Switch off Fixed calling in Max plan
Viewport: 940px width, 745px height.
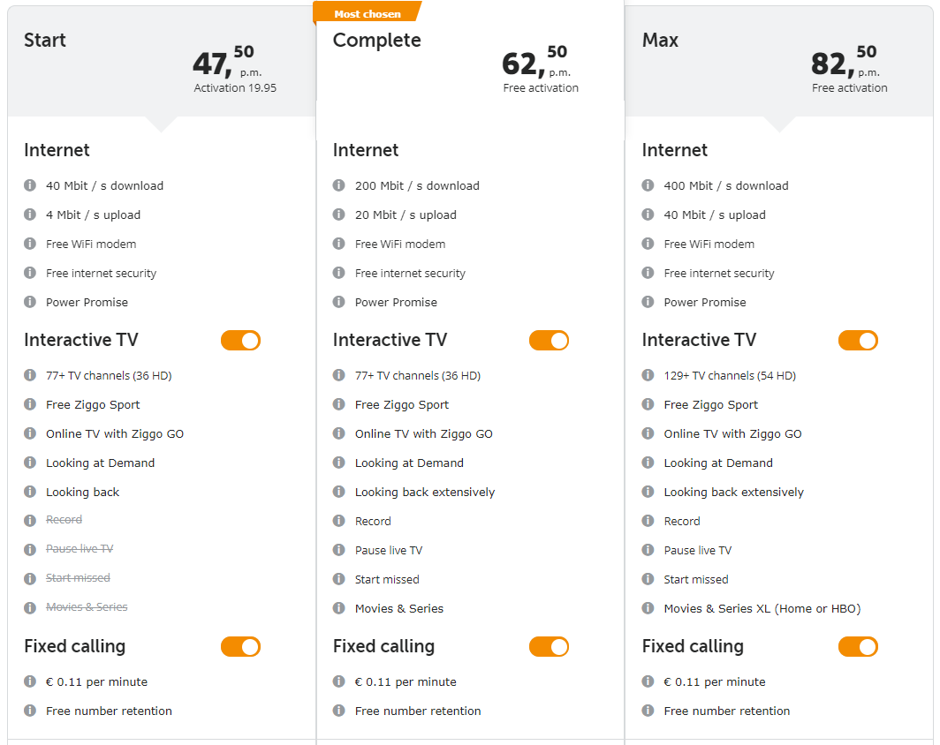[x=858, y=647]
